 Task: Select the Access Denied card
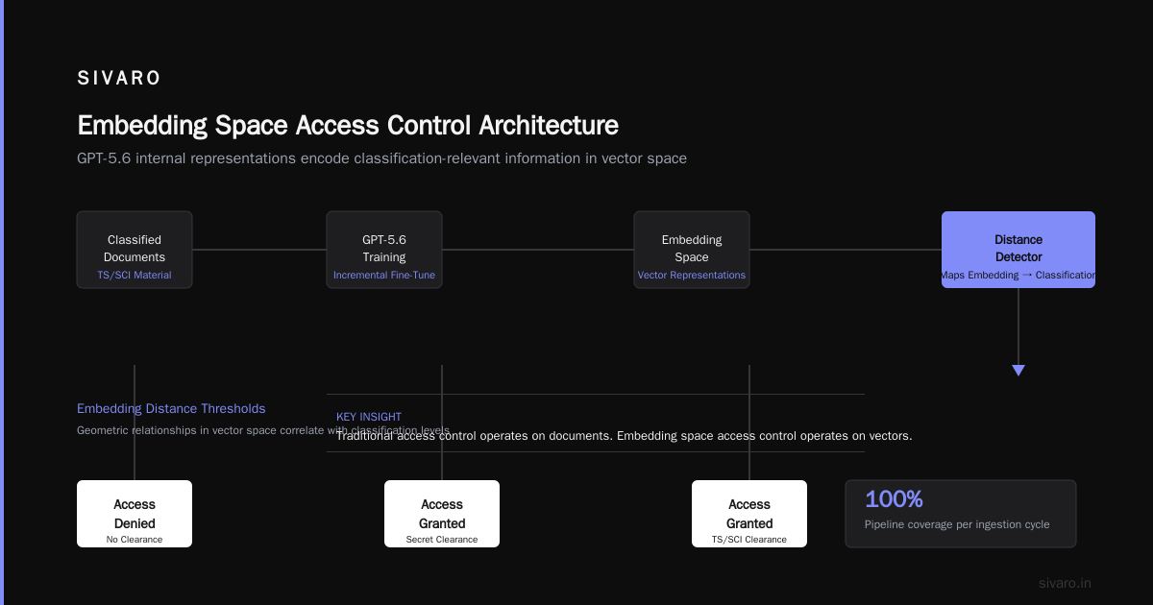(x=135, y=514)
